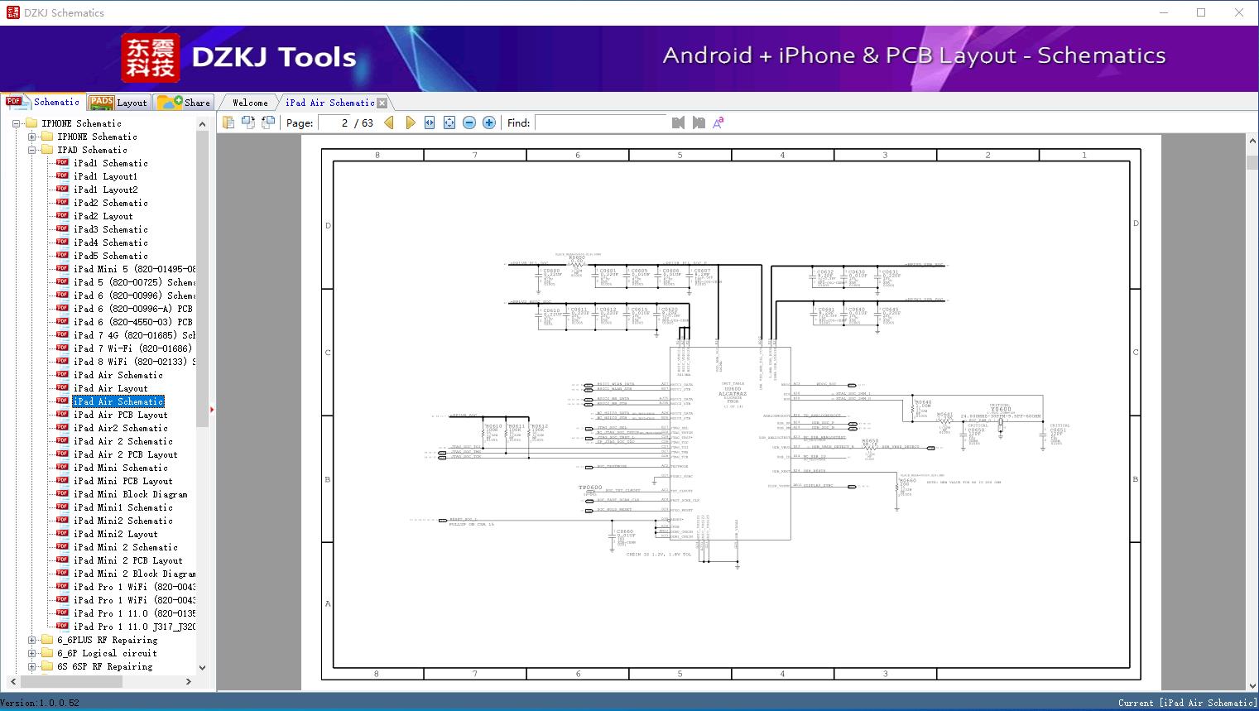Expand the 6_6P Logical circuit folder
Viewport: 1259px width, 711px height.
(x=31, y=653)
